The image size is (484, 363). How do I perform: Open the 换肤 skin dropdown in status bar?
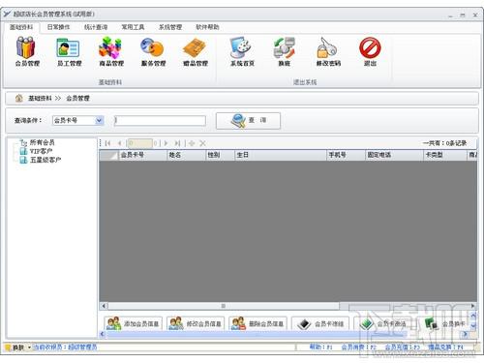tap(29, 348)
